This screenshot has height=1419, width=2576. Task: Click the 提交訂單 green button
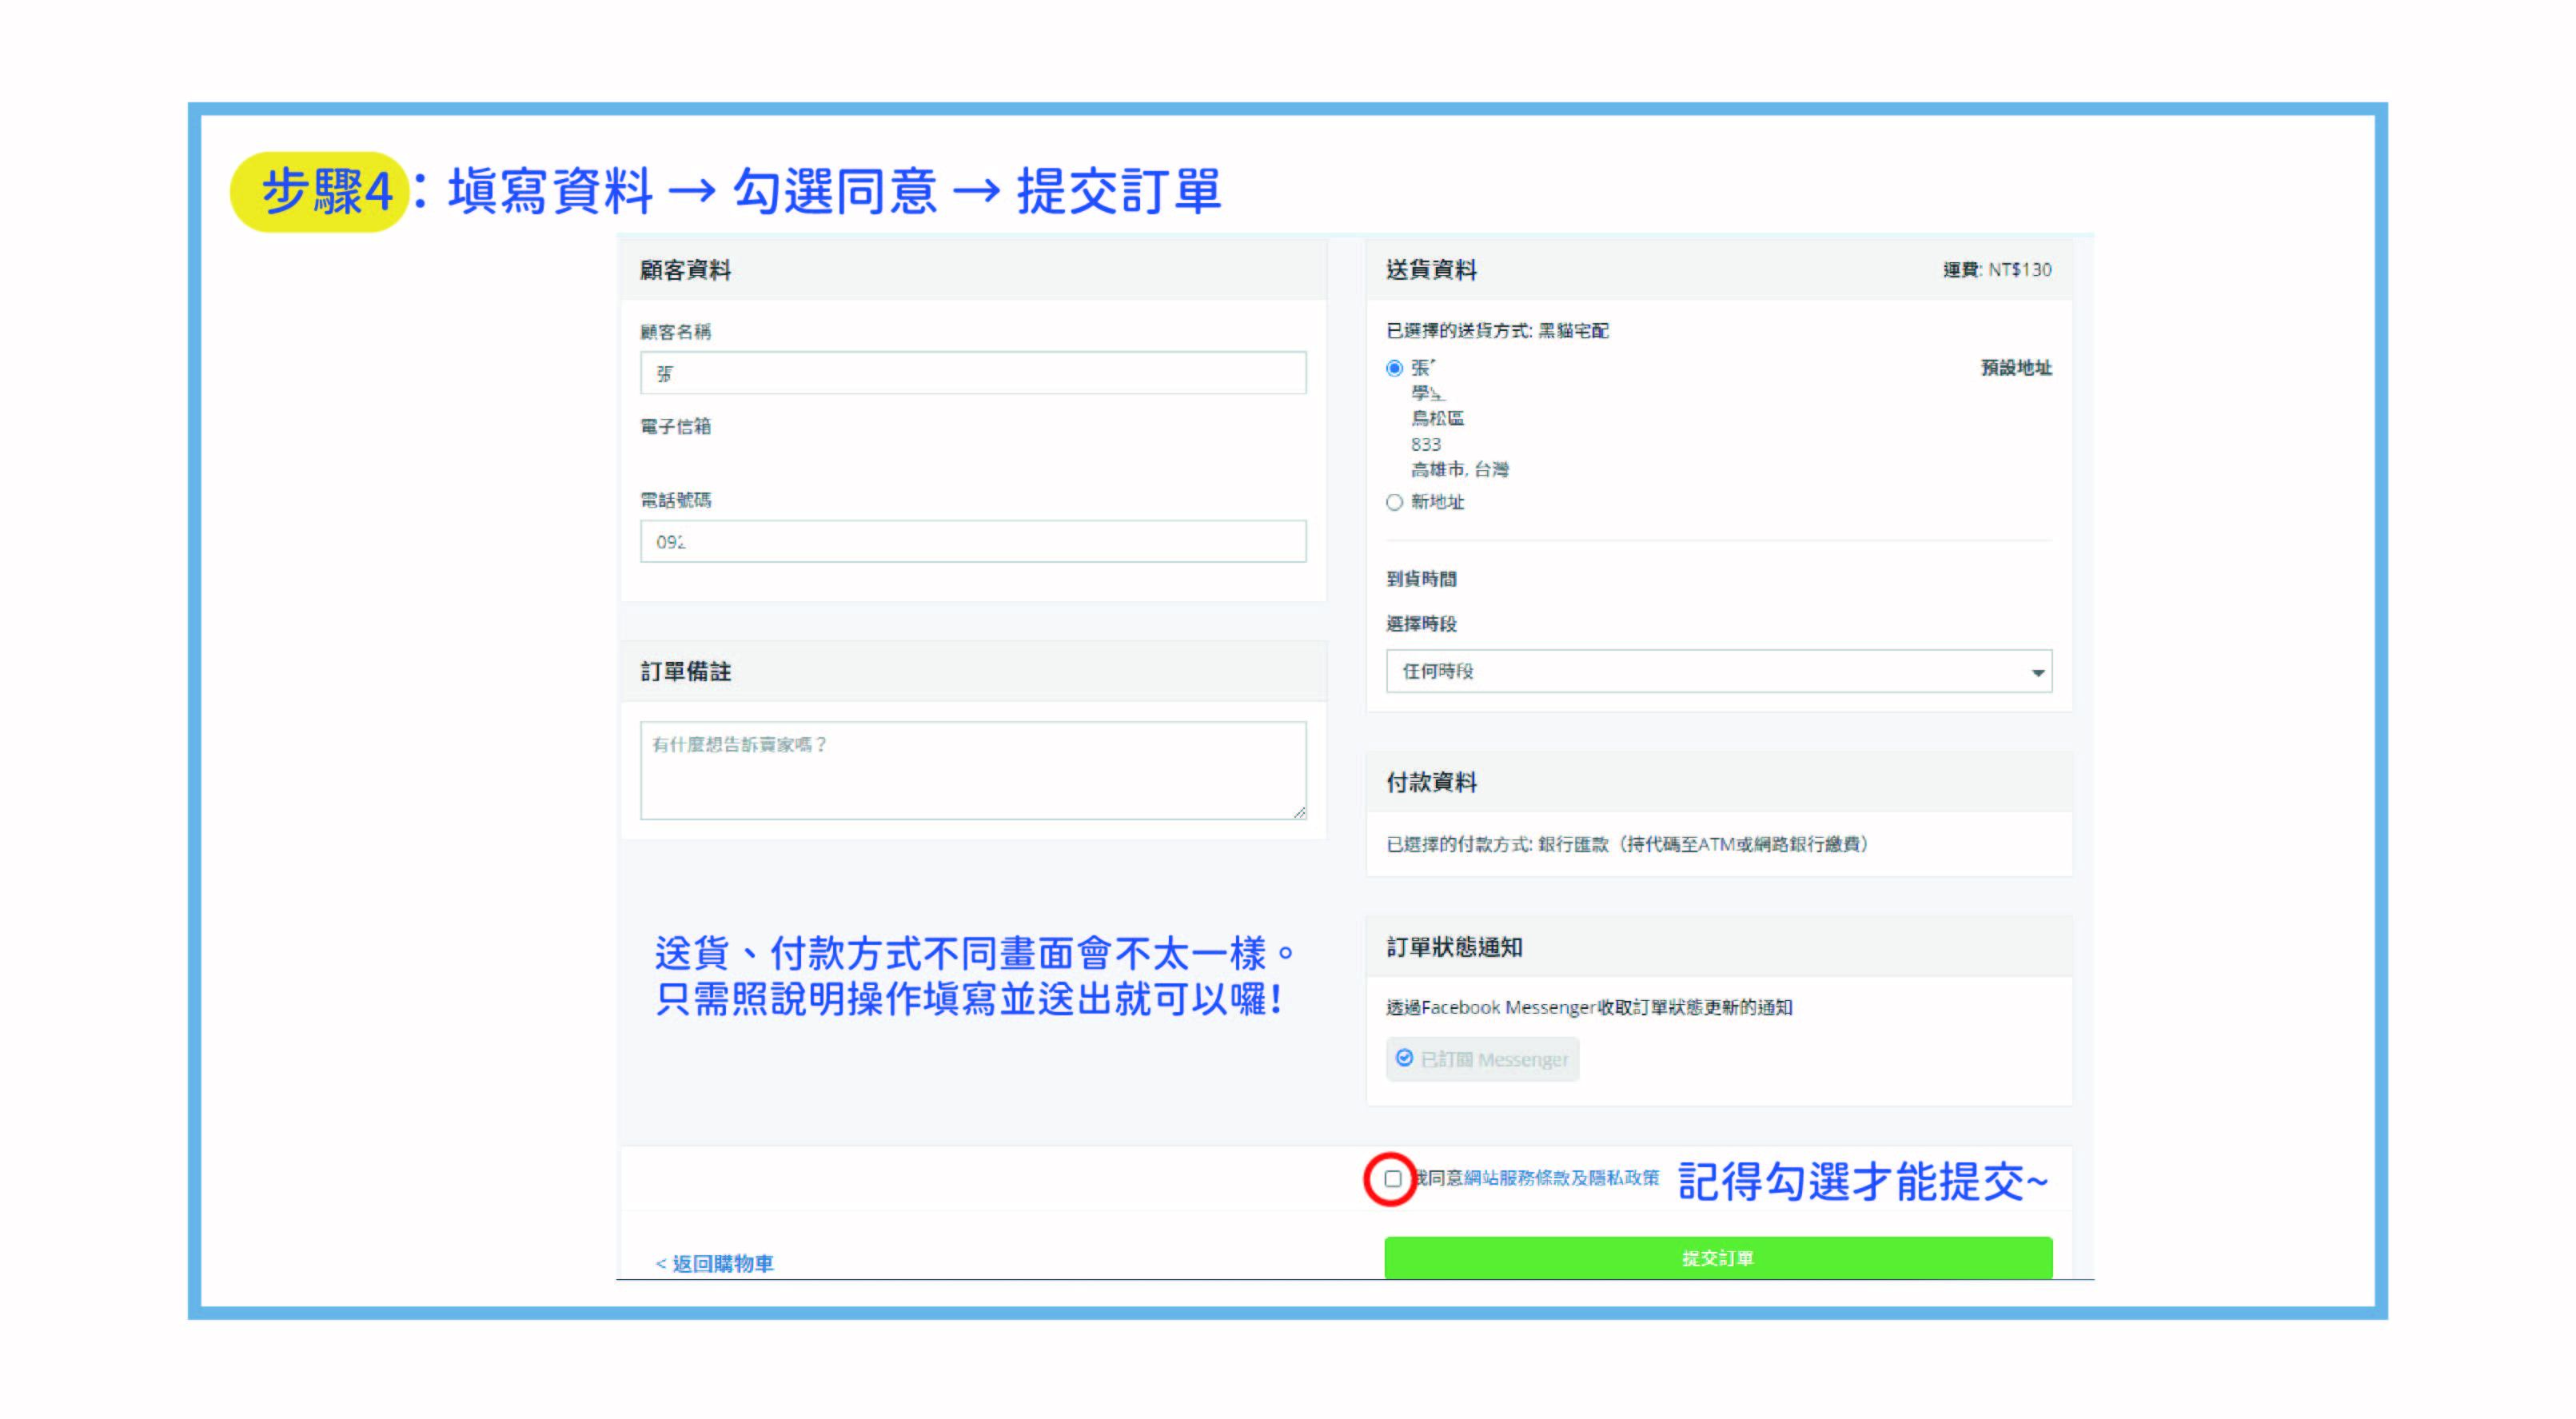point(1717,1258)
